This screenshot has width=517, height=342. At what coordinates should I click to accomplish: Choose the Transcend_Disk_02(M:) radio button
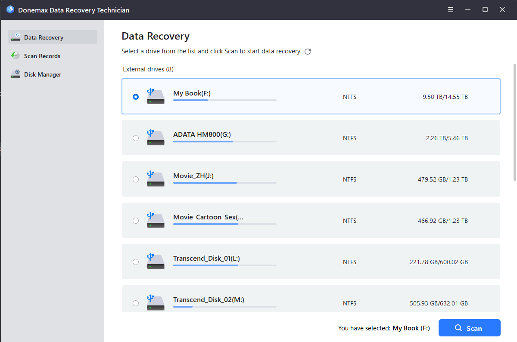click(x=136, y=303)
